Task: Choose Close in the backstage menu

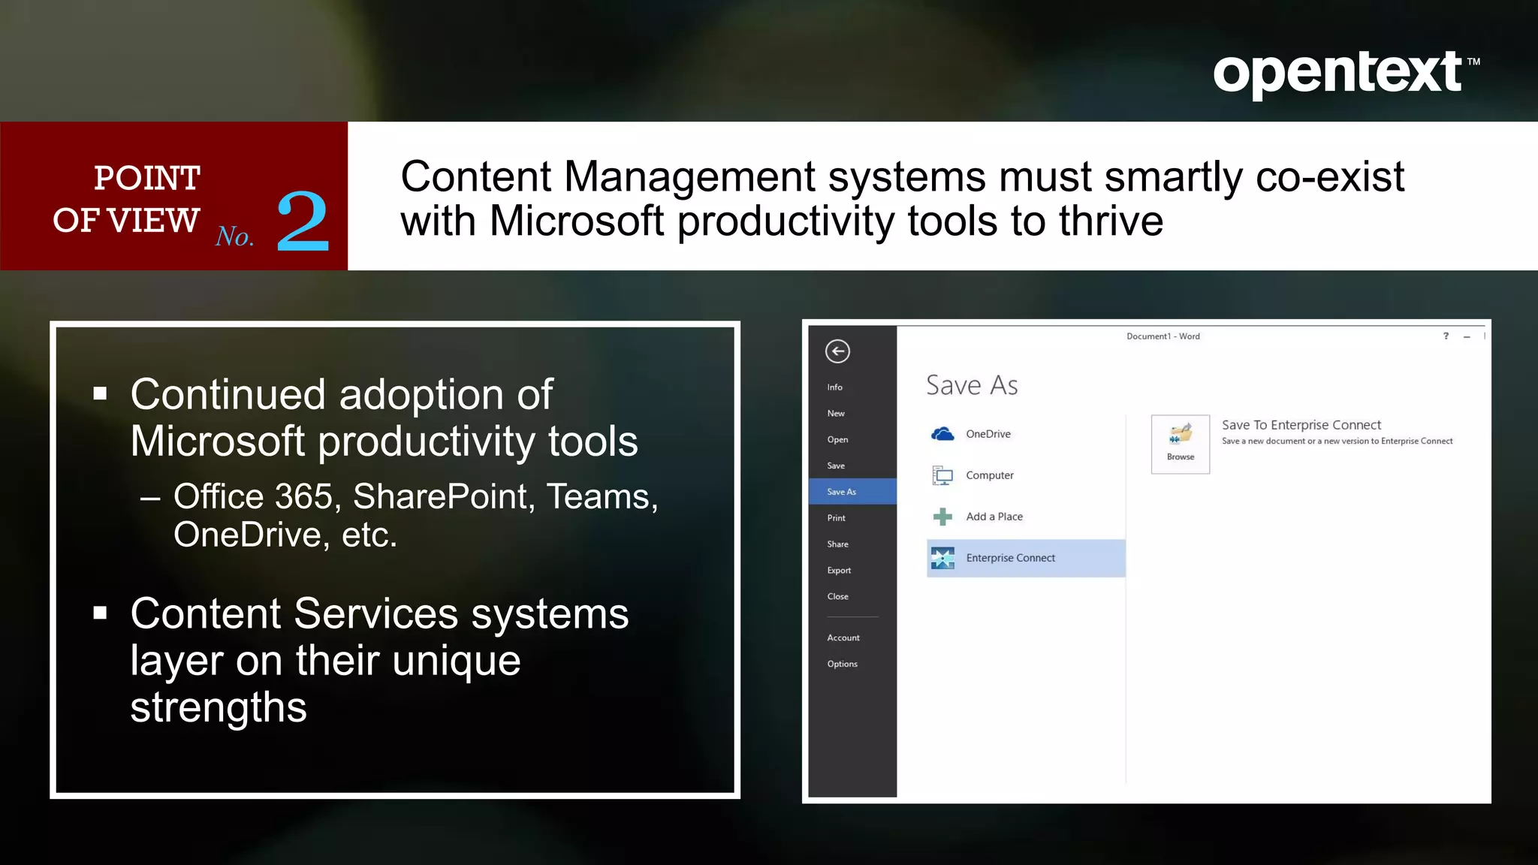Action: click(x=838, y=597)
